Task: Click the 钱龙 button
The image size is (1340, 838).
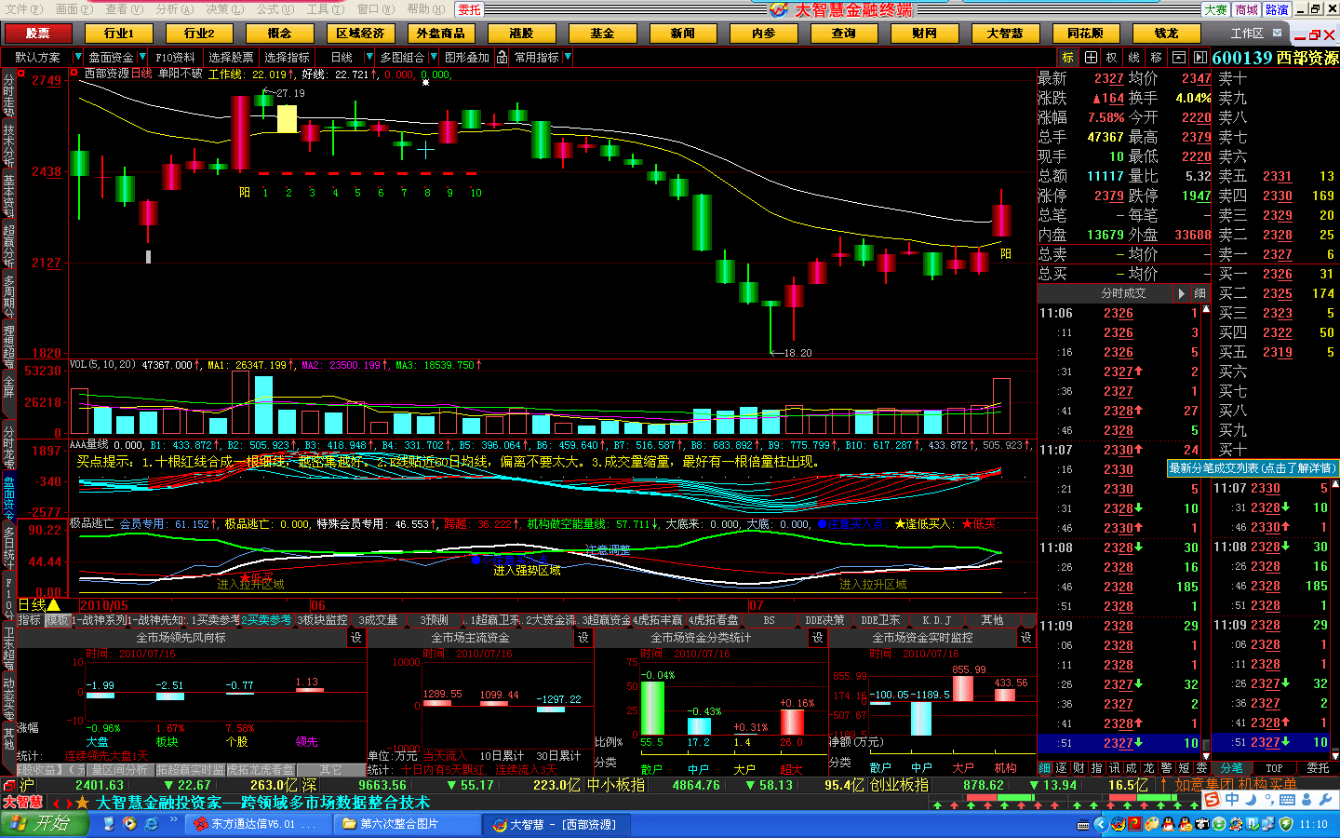Action: (x=1166, y=34)
